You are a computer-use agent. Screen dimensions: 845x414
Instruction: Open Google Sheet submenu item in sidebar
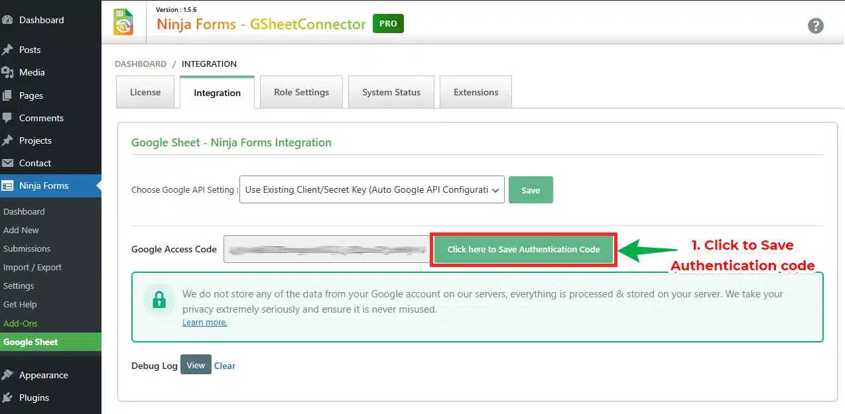pyautogui.click(x=31, y=342)
